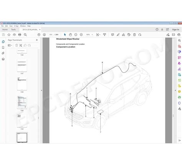
Task: Click the current page number field
Action: [x=51, y=35]
